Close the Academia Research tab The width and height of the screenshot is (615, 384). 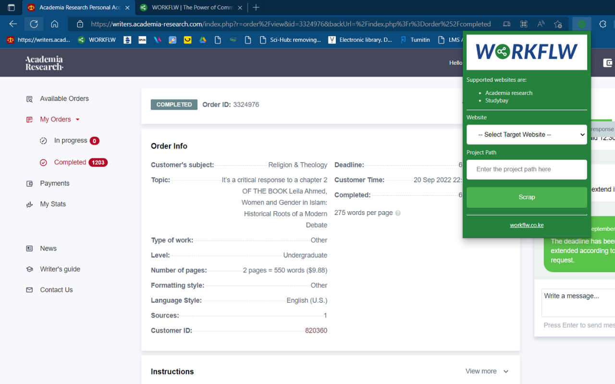127,8
